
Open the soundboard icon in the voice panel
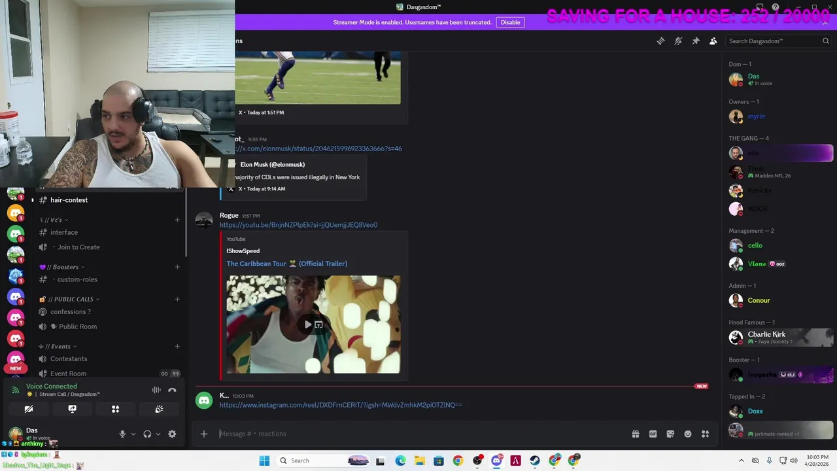159,409
